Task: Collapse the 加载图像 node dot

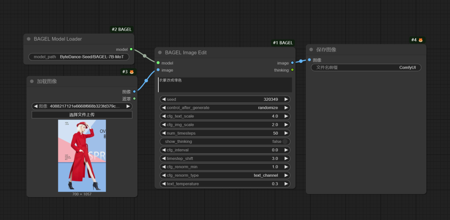Action: [x=32, y=81]
